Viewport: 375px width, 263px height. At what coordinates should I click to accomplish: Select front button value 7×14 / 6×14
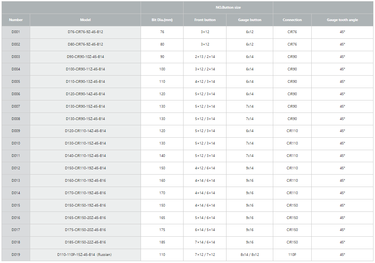click(x=205, y=242)
